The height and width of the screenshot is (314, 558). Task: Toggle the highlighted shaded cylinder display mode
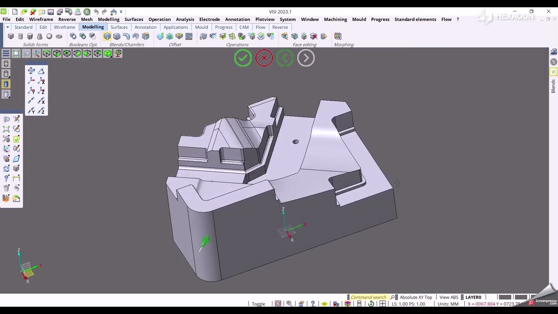(x=6, y=84)
